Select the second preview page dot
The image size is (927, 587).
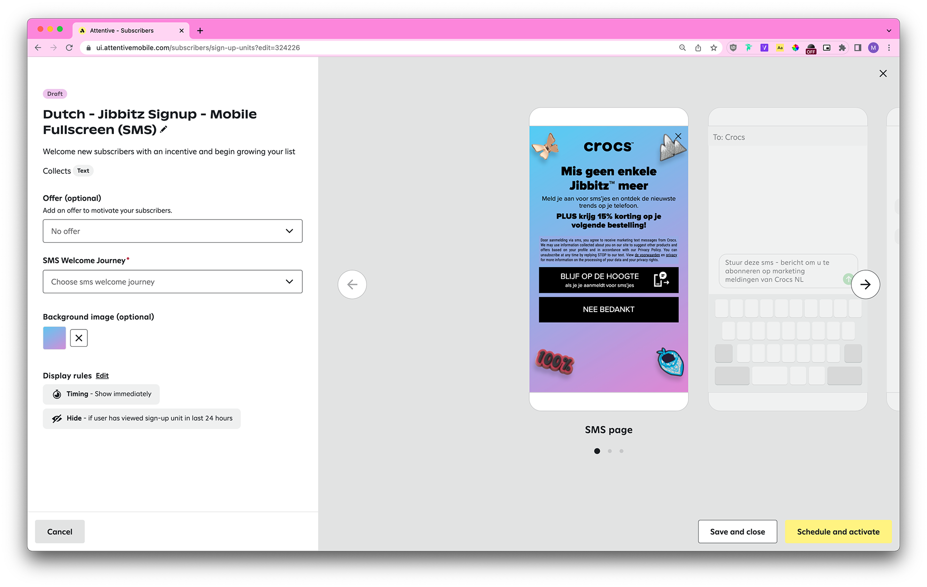coord(610,451)
